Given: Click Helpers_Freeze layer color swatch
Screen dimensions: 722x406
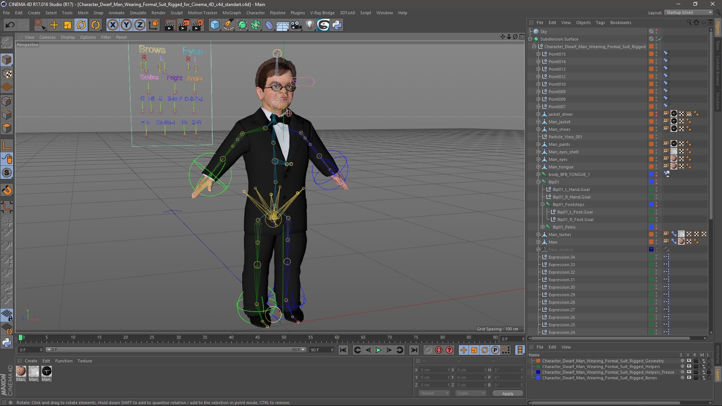Looking at the screenshot, I should click(x=538, y=372).
